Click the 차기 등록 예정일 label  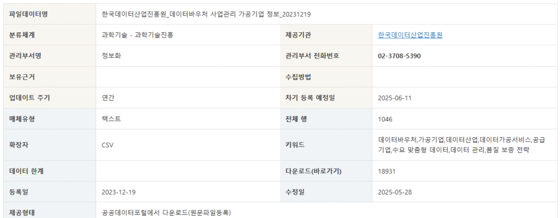click(310, 98)
